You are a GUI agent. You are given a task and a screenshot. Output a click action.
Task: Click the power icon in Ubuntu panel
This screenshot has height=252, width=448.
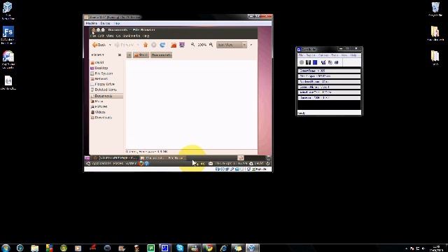267,163
